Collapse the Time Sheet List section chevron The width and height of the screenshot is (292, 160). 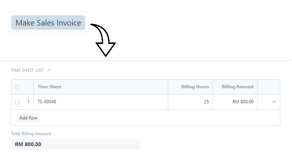pyautogui.click(x=49, y=71)
